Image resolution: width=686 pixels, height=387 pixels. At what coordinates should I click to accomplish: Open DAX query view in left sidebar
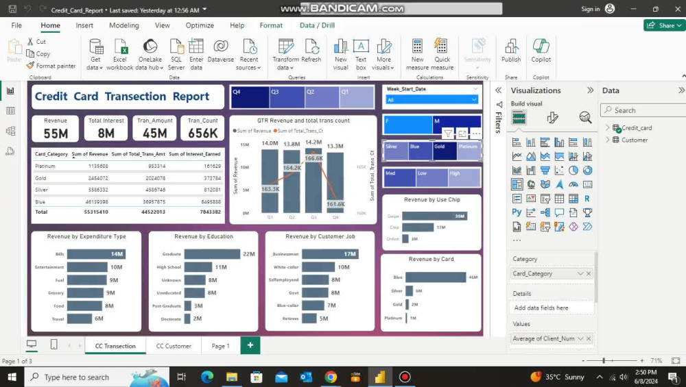pos(10,151)
